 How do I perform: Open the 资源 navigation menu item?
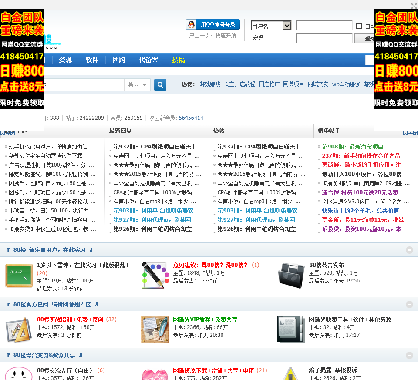click(66, 60)
